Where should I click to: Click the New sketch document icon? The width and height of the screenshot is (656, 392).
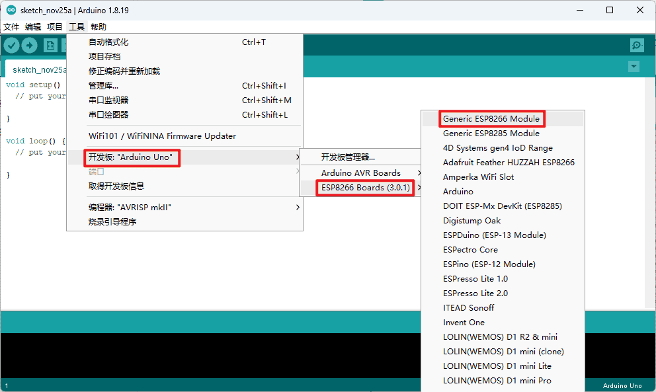pyautogui.click(x=50, y=45)
